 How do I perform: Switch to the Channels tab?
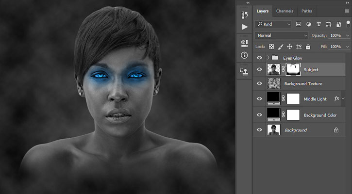tap(285, 11)
